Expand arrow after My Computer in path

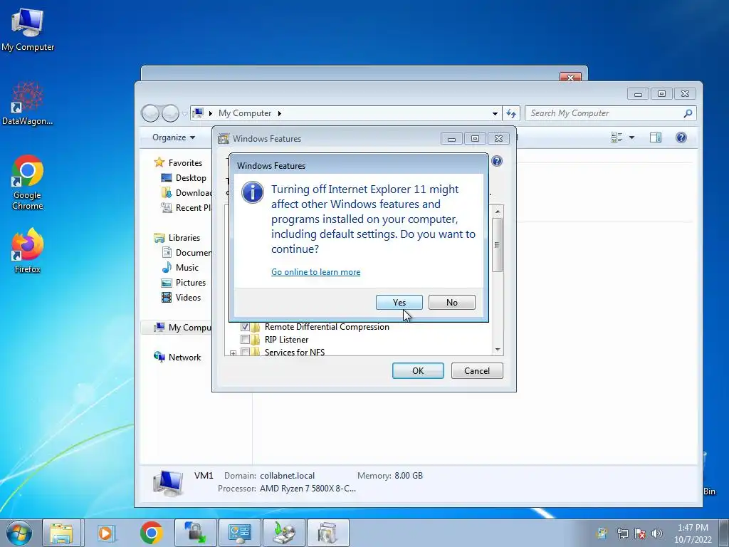(x=279, y=113)
